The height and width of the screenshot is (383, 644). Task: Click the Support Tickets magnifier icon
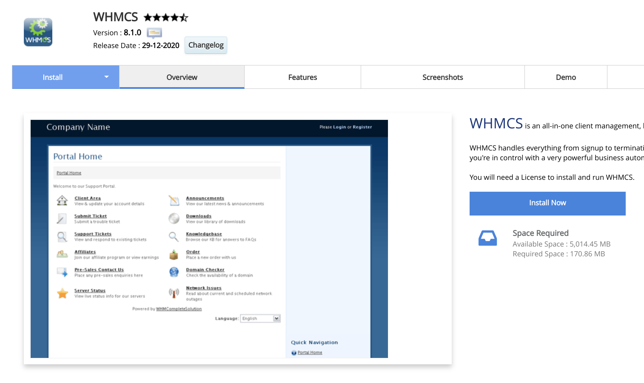click(63, 236)
